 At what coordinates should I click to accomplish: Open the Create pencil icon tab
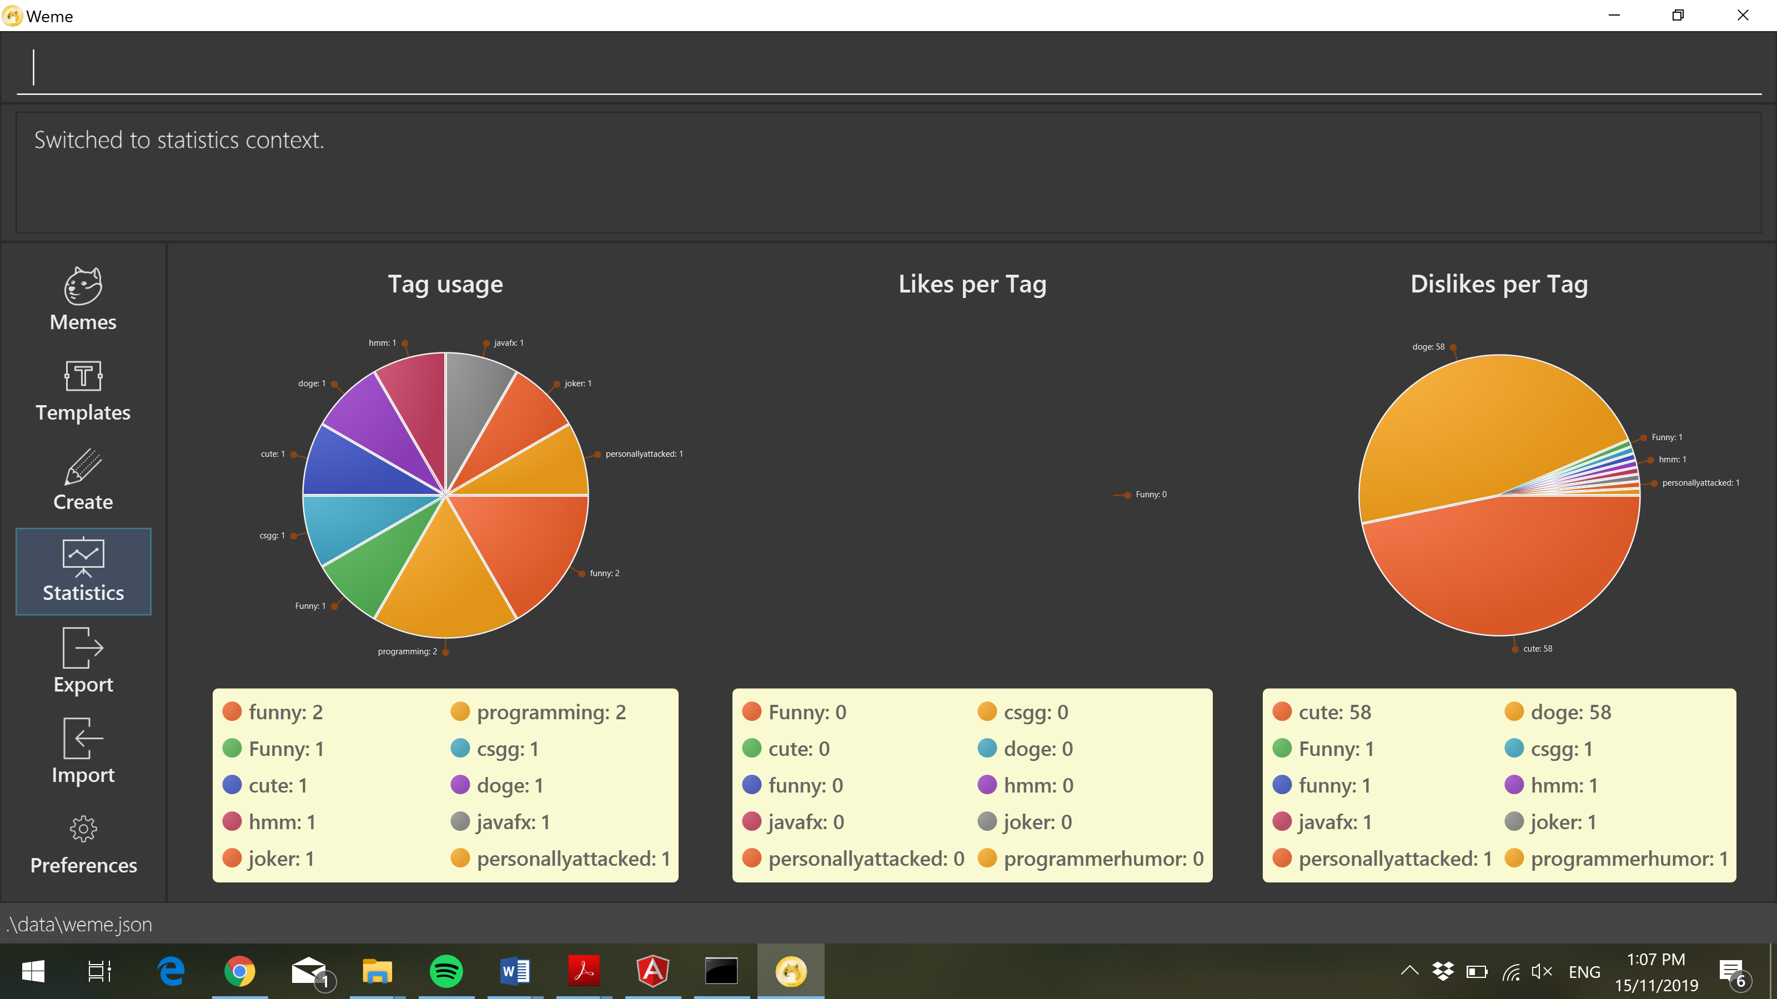(x=83, y=467)
